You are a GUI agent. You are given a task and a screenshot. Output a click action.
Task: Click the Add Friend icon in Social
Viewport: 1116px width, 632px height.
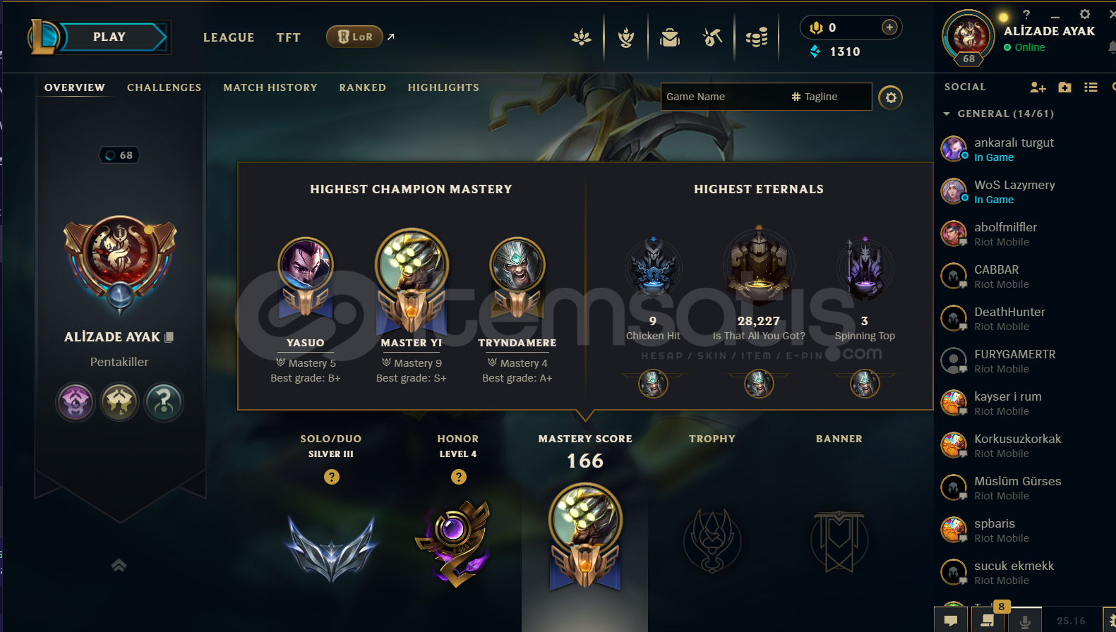[1038, 87]
